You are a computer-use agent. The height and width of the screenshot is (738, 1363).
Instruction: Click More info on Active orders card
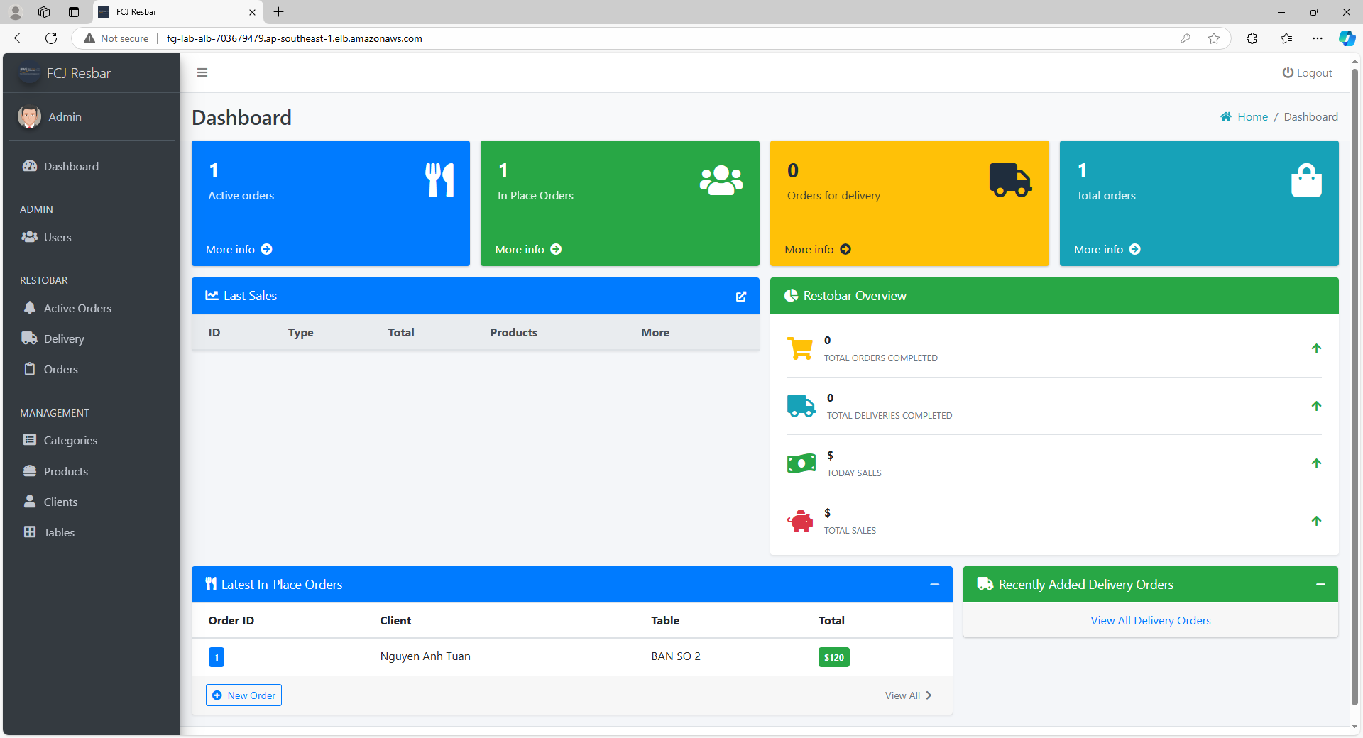click(x=239, y=249)
